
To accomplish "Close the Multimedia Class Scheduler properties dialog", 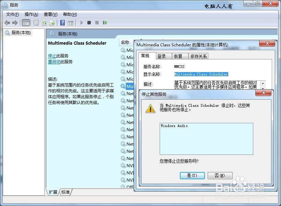I will click(x=267, y=43).
